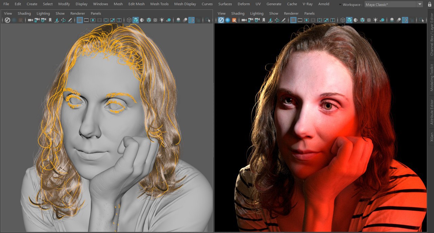Toggle the grid display in left viewport
The width and height of the screenshot is (434, 233).
tap(80, 20)
